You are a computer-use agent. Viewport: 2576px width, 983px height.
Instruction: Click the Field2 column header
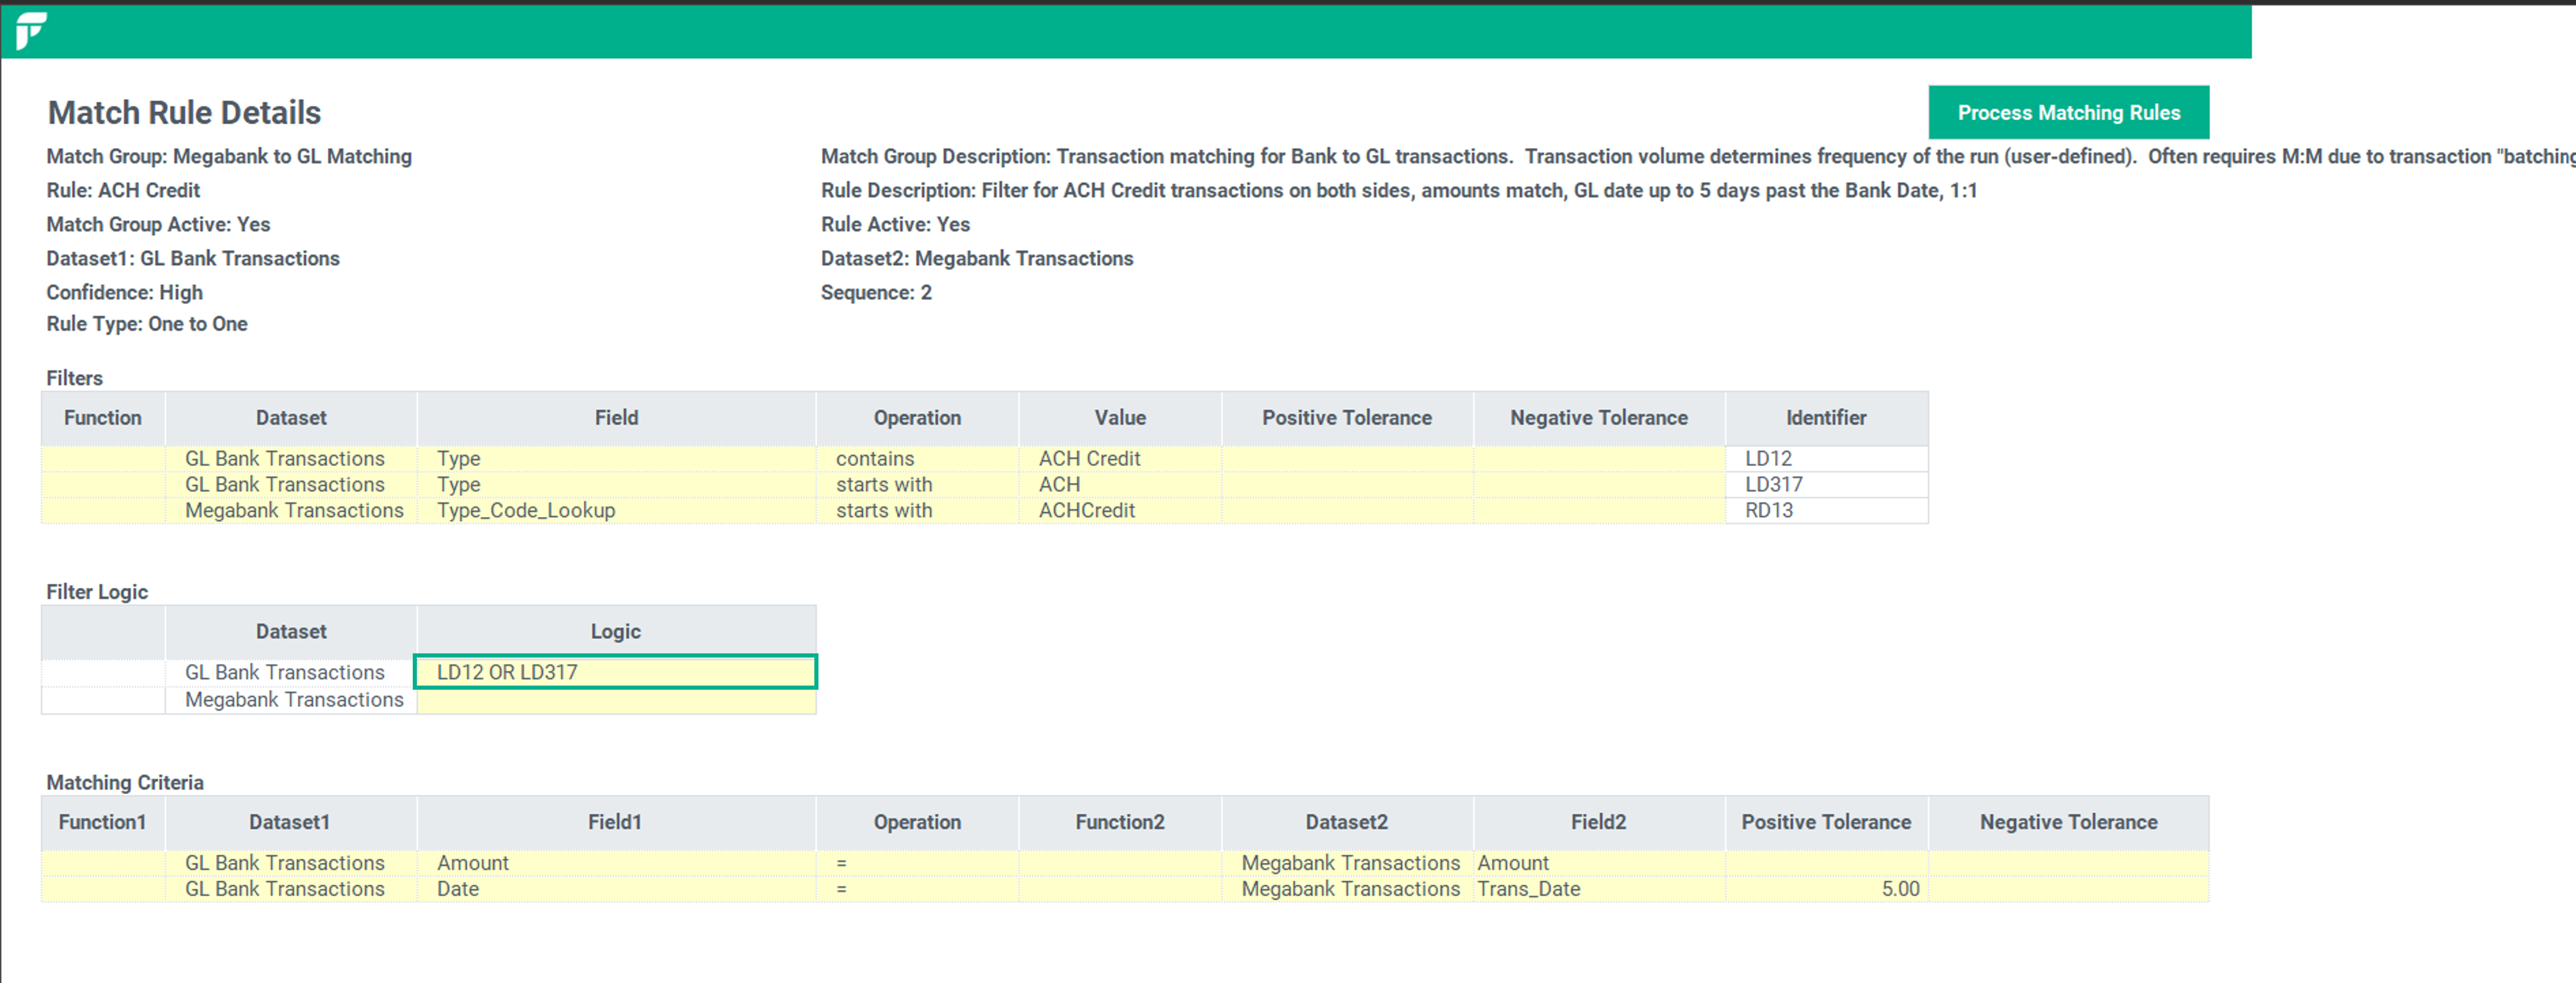pos(1598,822)
